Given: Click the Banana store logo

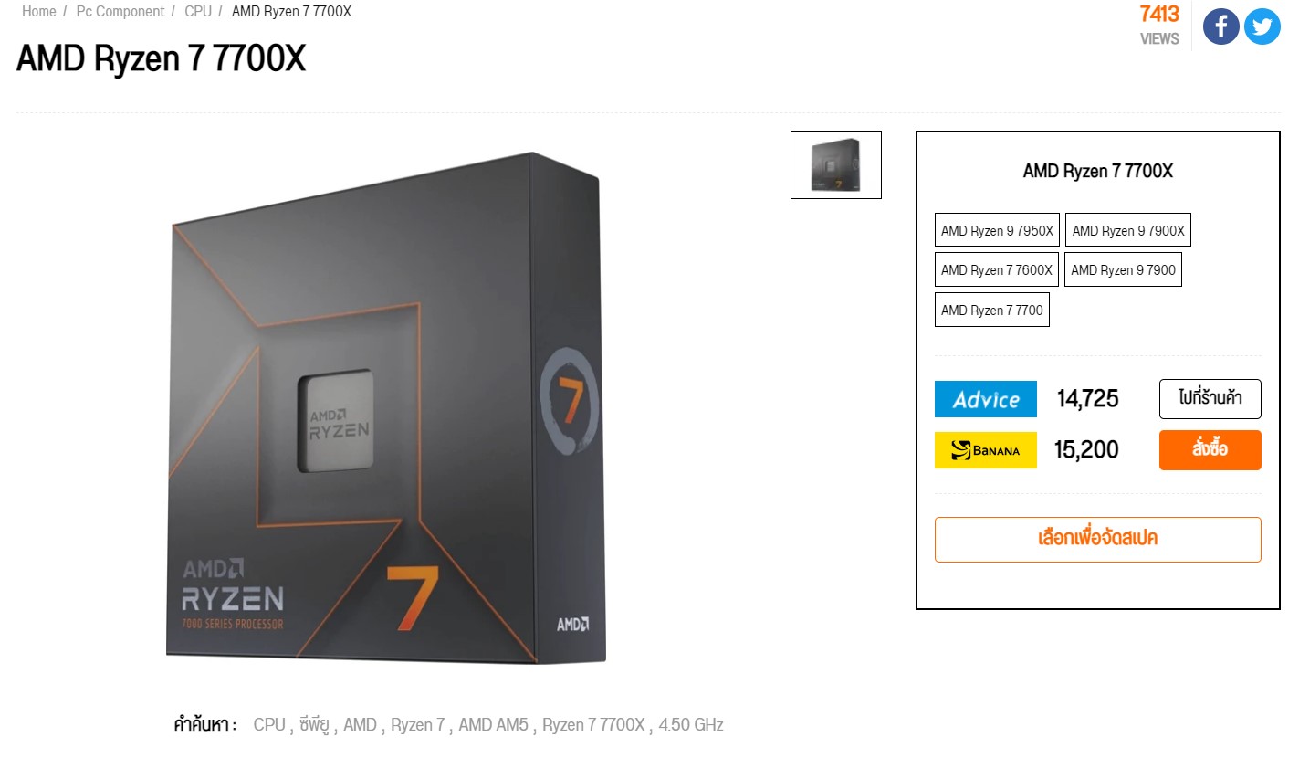Looking at the screenshot, I should tap(986, 450).
